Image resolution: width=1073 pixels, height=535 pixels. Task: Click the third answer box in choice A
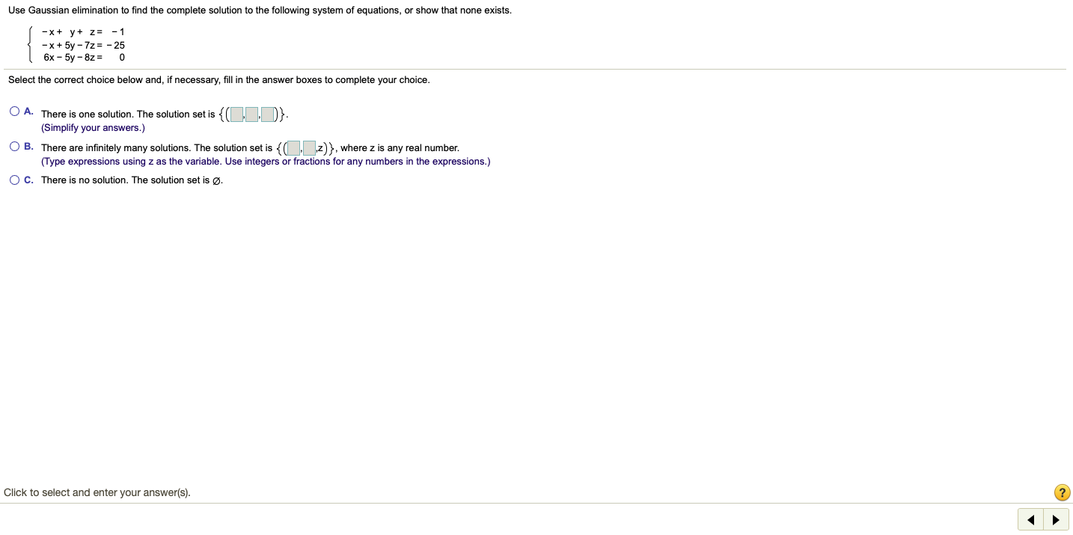pyautogui.click(x=267, y=114)
